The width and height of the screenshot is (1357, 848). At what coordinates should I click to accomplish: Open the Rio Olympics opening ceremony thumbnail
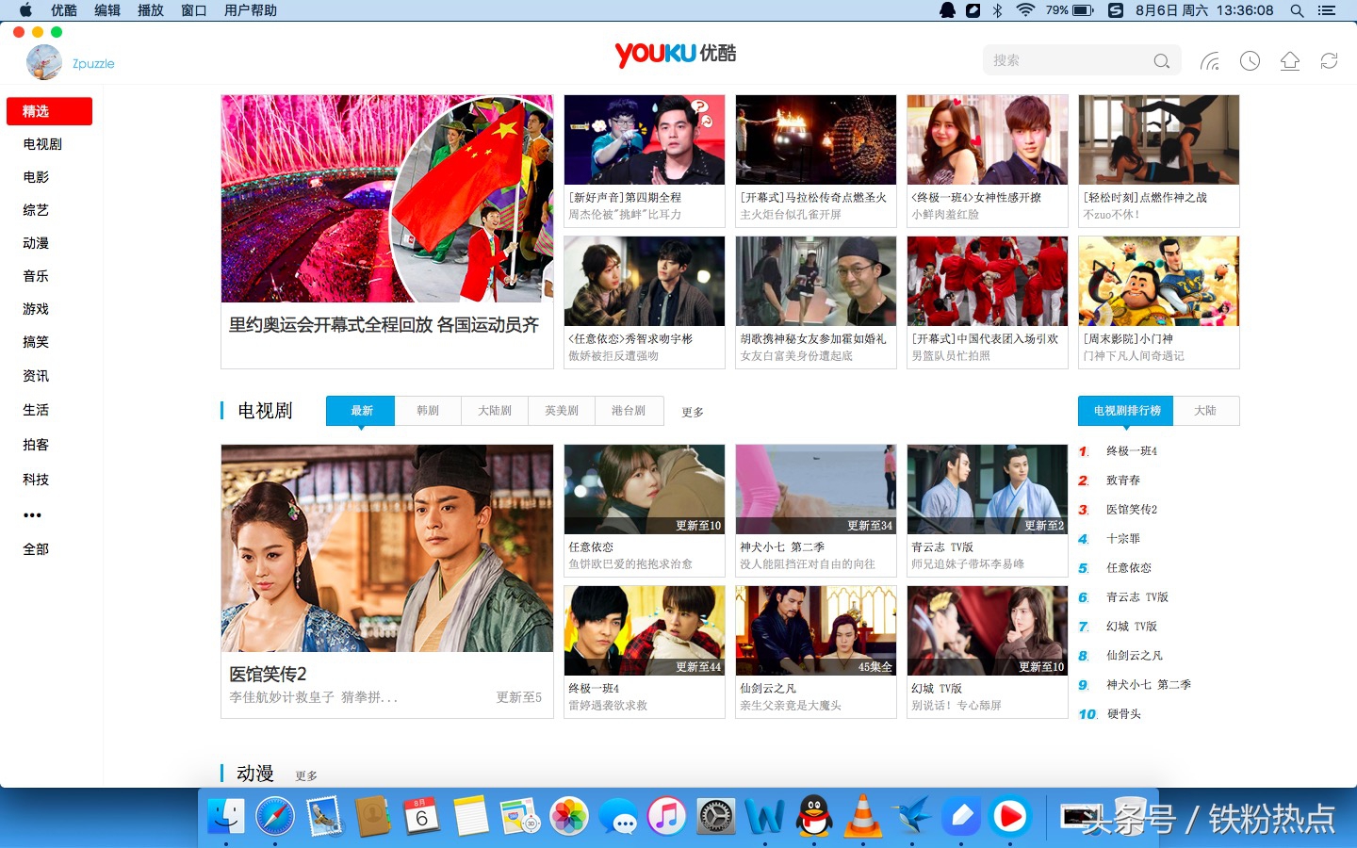(x=386, y=199)
